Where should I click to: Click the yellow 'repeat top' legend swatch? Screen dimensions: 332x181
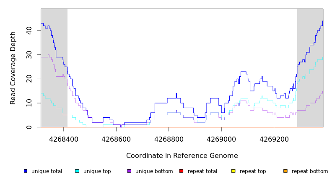click(233, 171)
